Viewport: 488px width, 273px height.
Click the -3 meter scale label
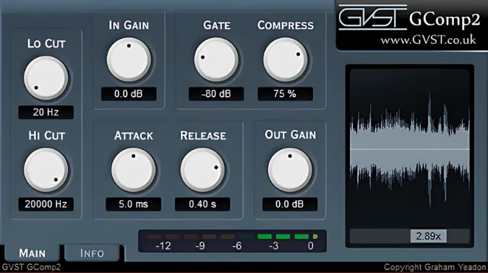click(x=273, y=246)
